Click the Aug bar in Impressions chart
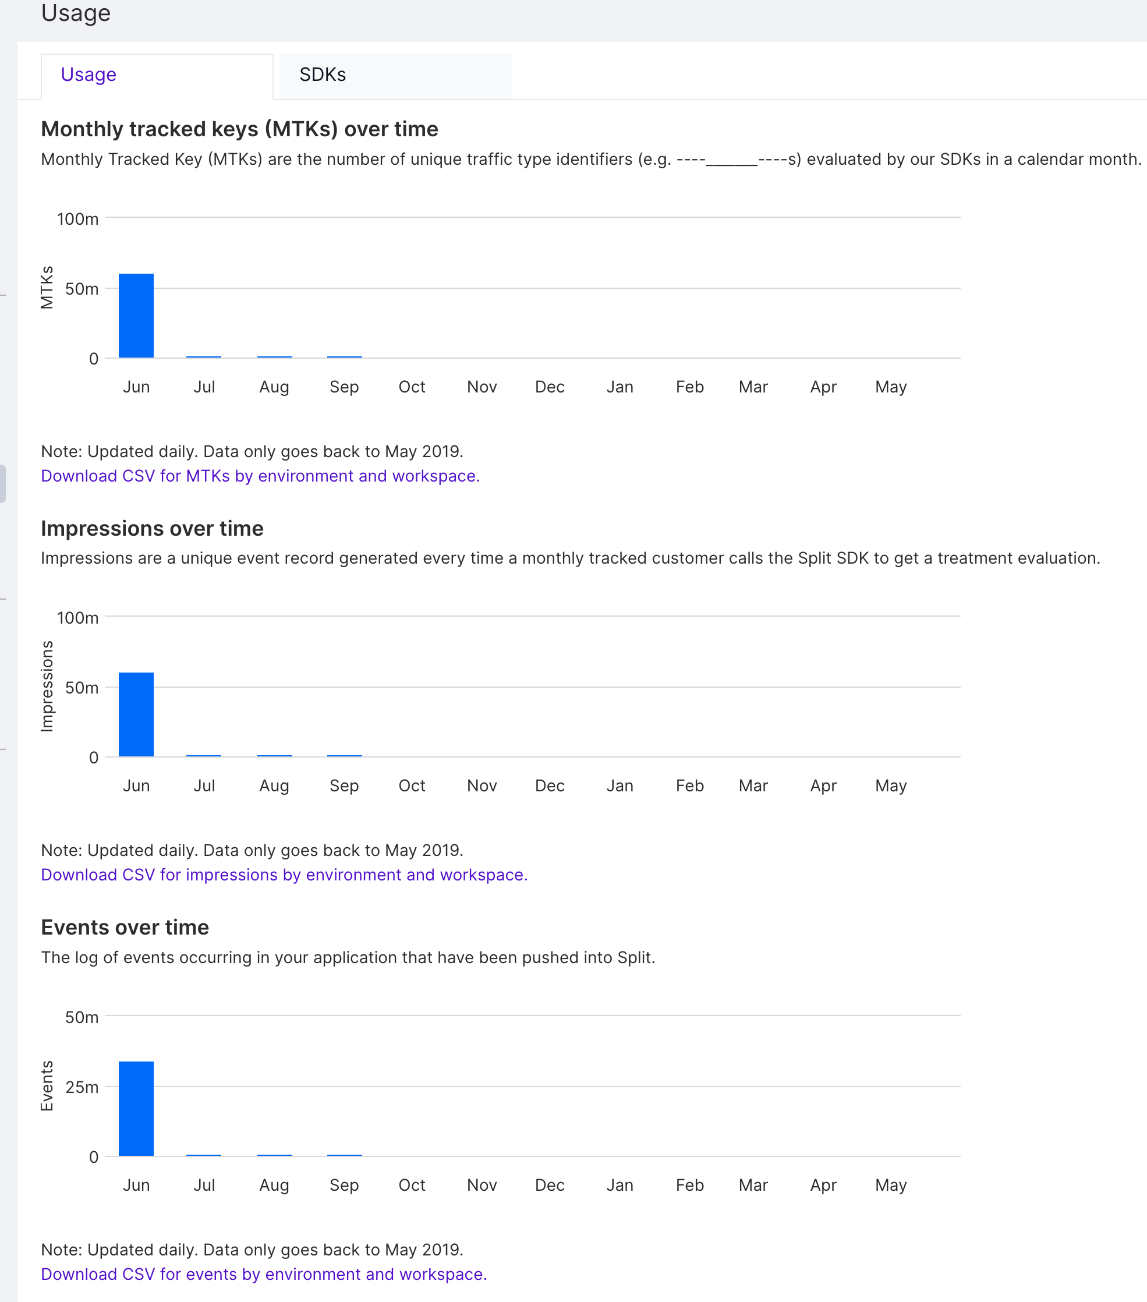1147x1302 pixels. (274, 755)
